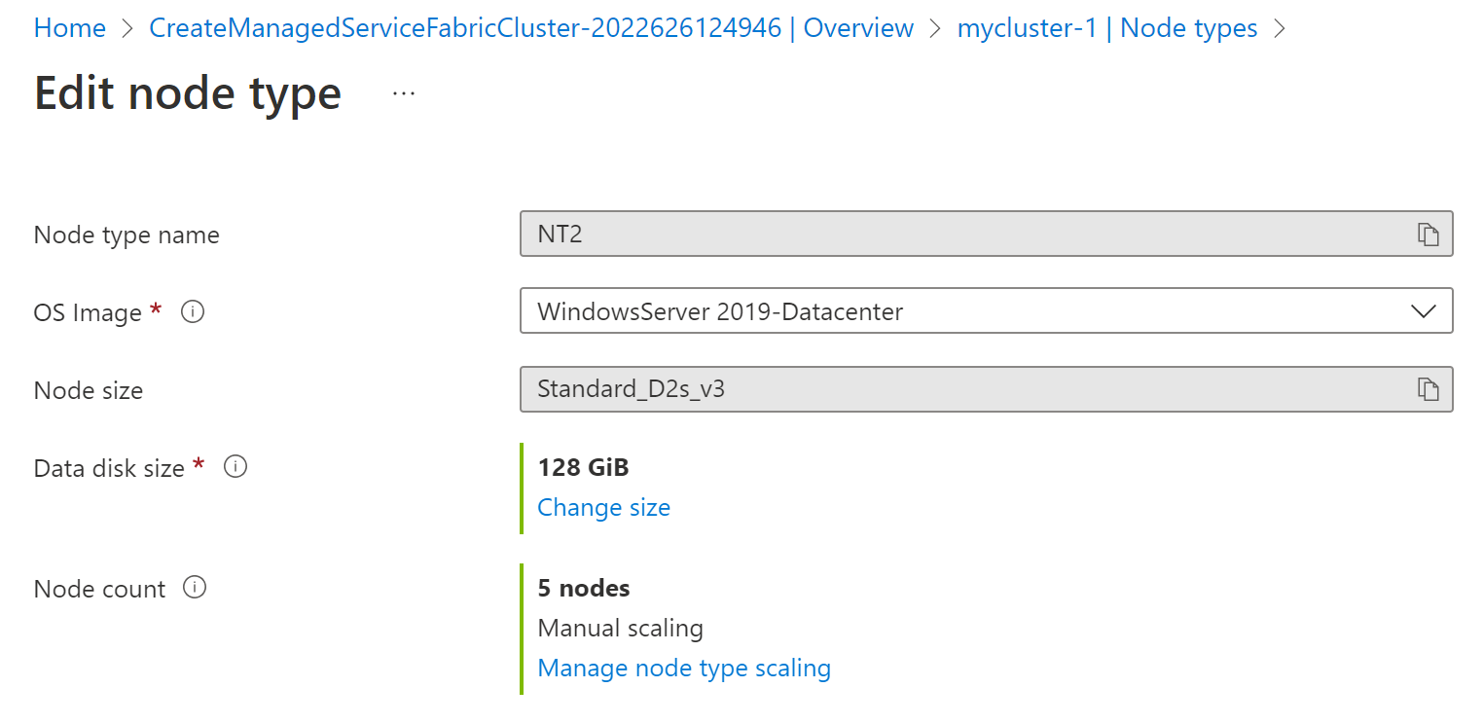Image resolution: width=1483 pixels, height=724 pixels.
Task: Open the ellipsis menu beside Edit node type
Action: tap(402, 92)
